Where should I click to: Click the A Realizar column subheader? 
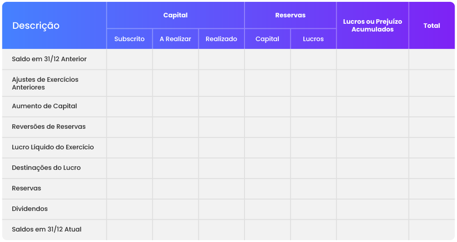pyautogui.click(x=175, y=39)
